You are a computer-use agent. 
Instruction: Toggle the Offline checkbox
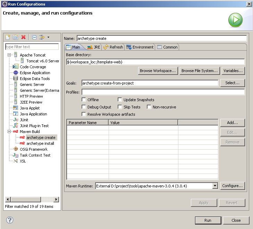point(84,99)
